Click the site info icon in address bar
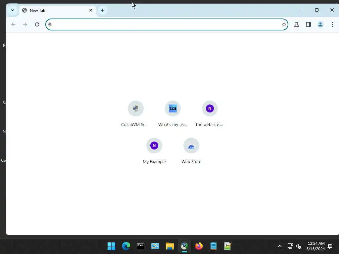The image size is (339, 254). point(50,24)
